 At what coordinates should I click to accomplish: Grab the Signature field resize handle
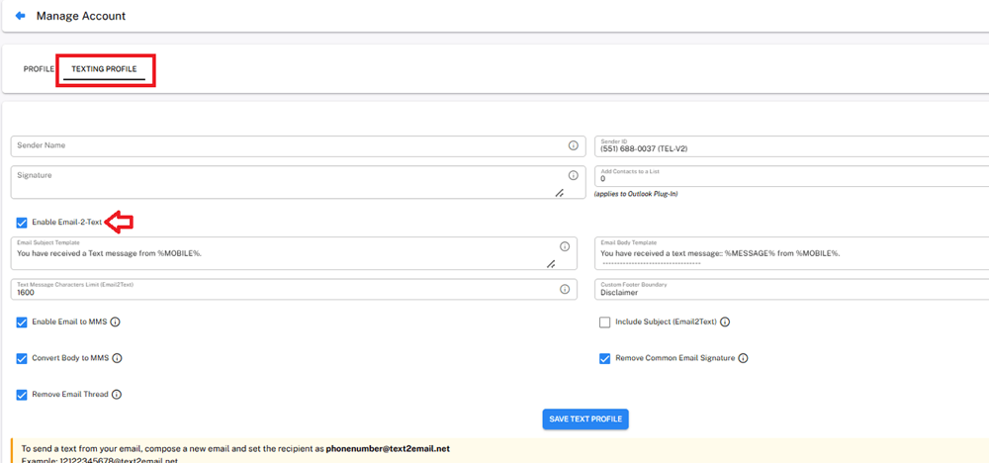559,193
